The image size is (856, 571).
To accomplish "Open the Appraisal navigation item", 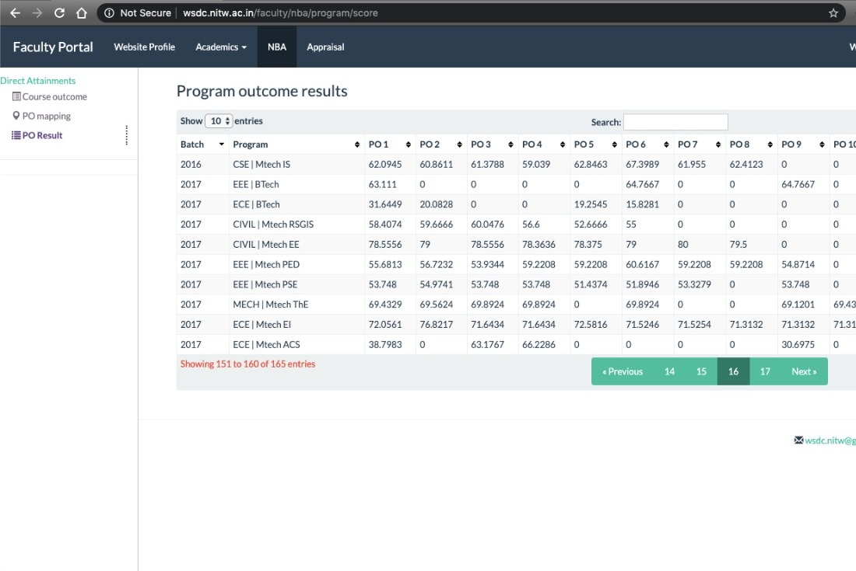I will click(325, 47).
